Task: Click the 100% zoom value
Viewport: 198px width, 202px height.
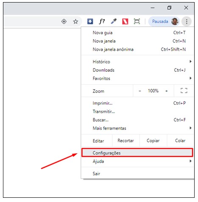Action: (x=153, y=91)
